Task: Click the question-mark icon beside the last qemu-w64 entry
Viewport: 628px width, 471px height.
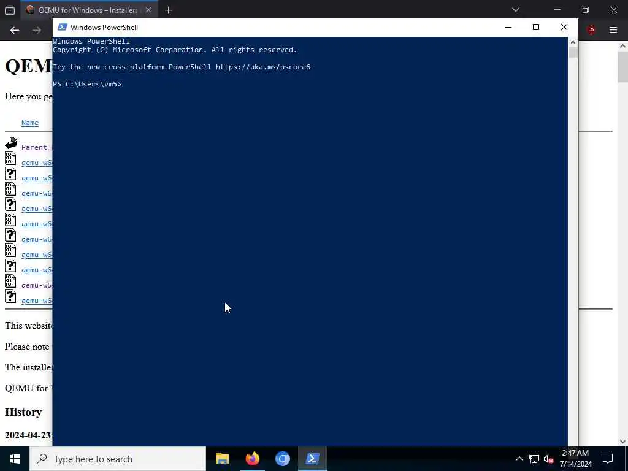Action: [x=11, y=296]
